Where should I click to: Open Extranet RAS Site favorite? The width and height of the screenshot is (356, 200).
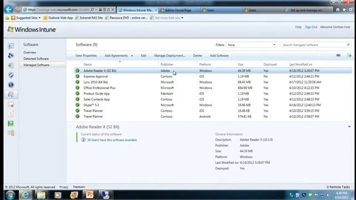click(x=89, y=18)
